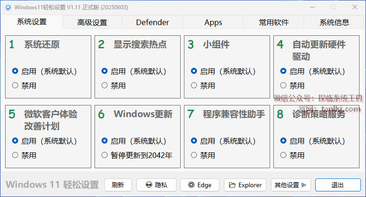This screenshot has height=197, width=366.
Task: Enable 程序兼容性助手 system default option
Action: pos(194,141)
